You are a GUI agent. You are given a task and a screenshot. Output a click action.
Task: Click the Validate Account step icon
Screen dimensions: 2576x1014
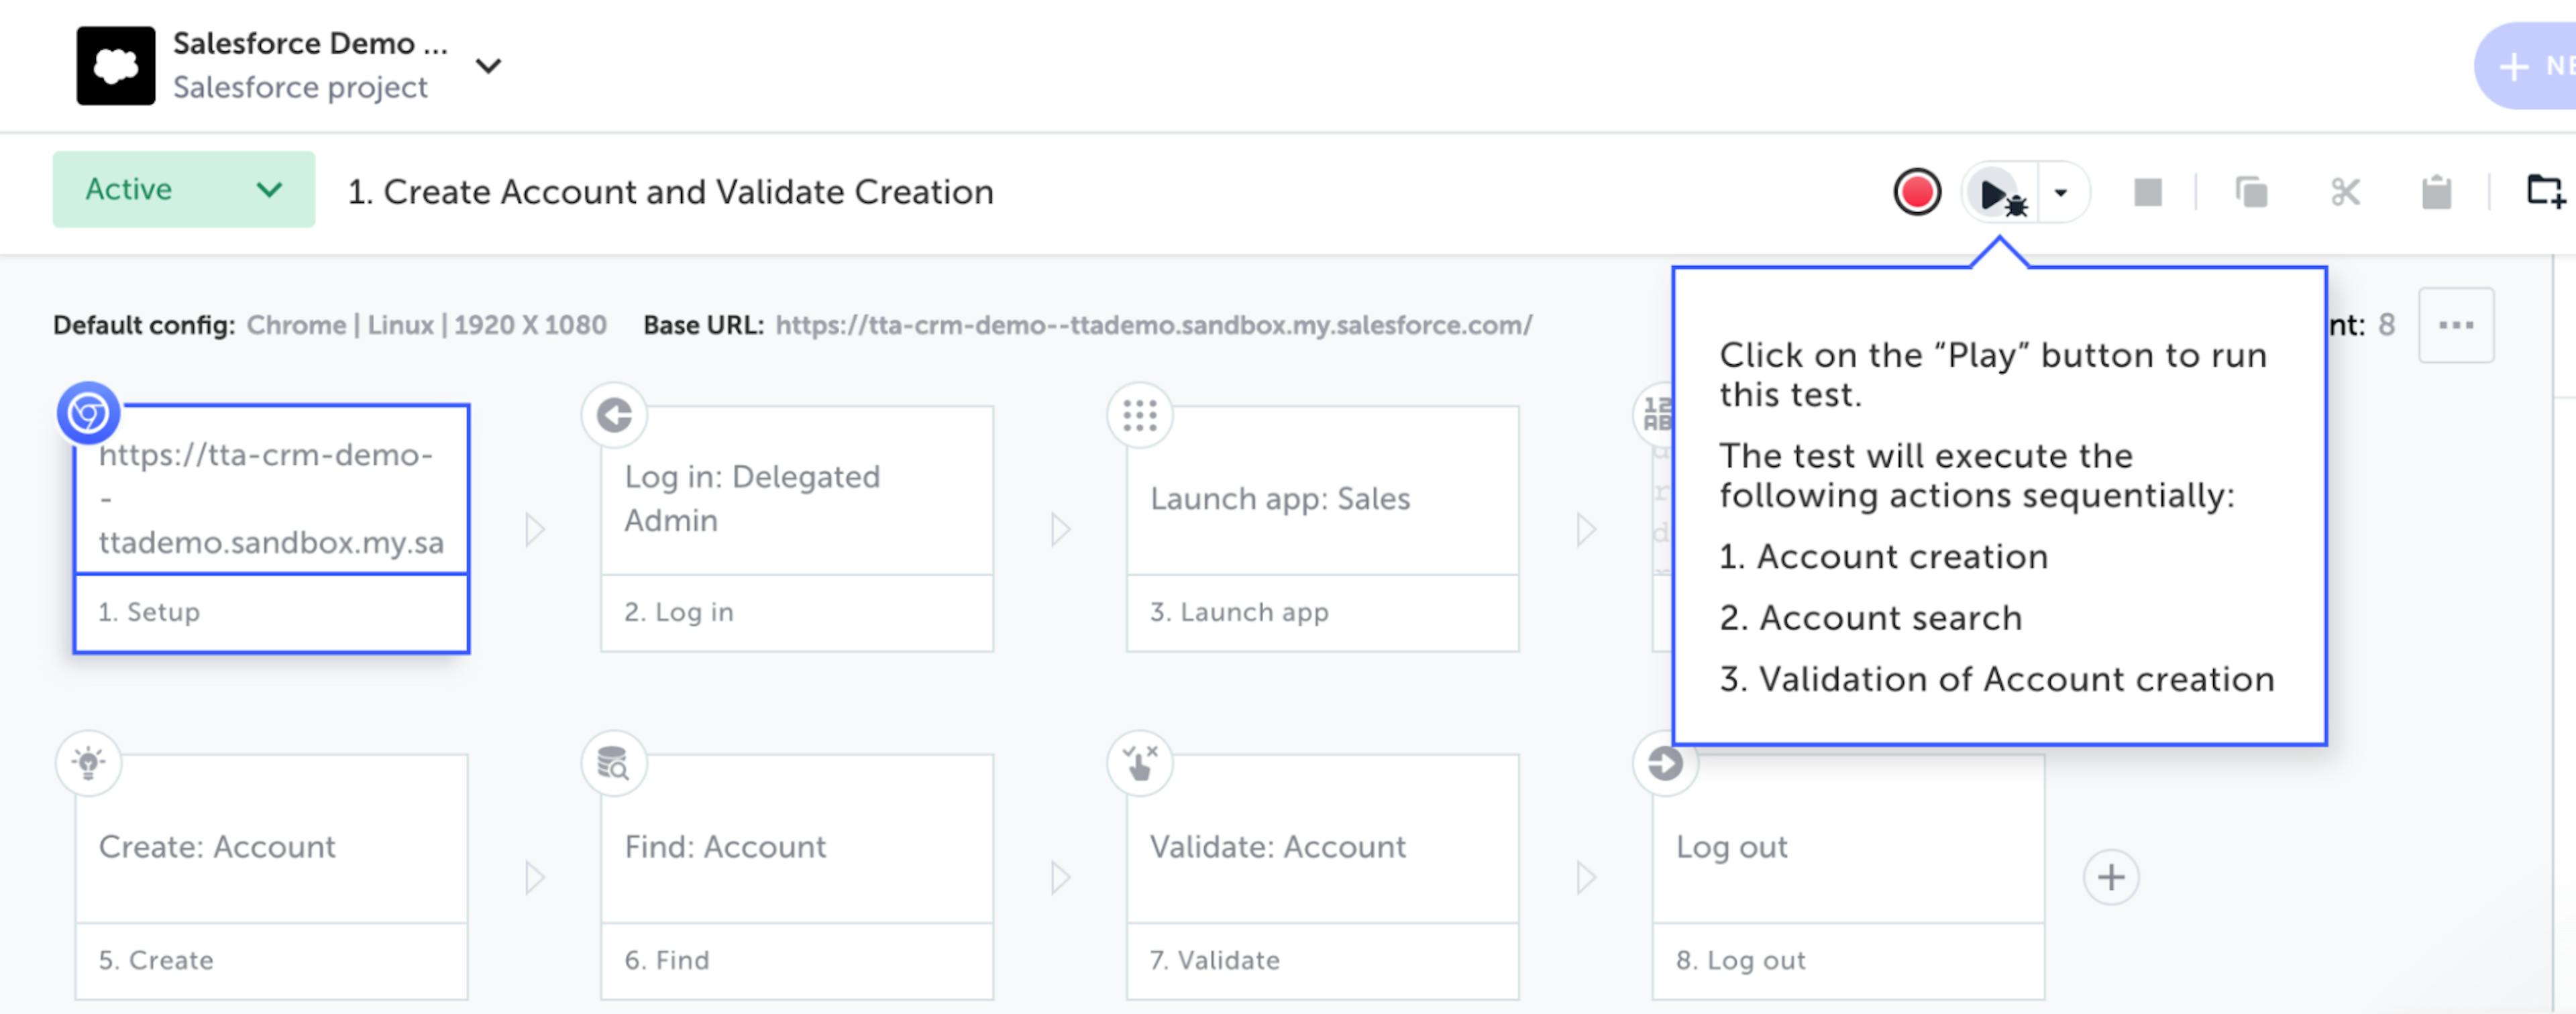point(1139,763)
